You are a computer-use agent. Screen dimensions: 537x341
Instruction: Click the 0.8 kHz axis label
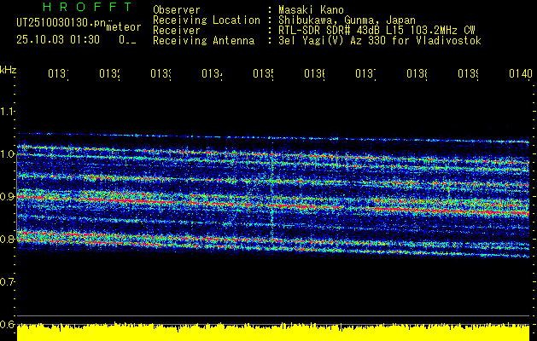(8, 240)
